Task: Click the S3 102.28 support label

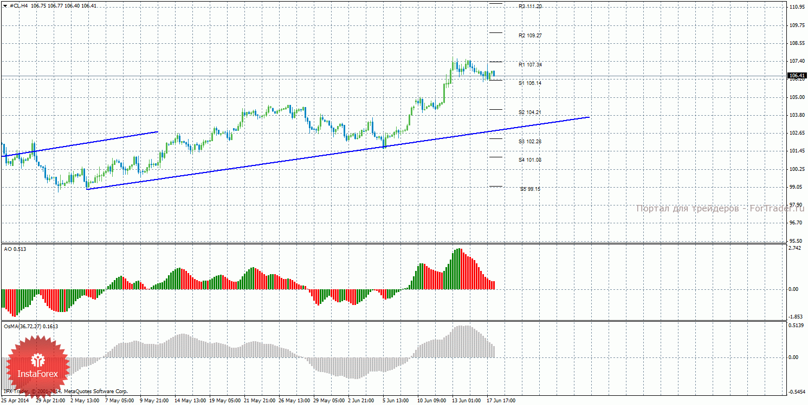Action: 529,142
